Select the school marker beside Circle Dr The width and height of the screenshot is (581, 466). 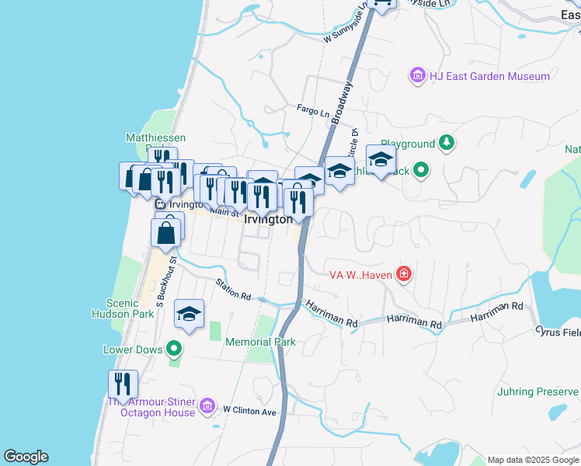(x=339, y=172)
